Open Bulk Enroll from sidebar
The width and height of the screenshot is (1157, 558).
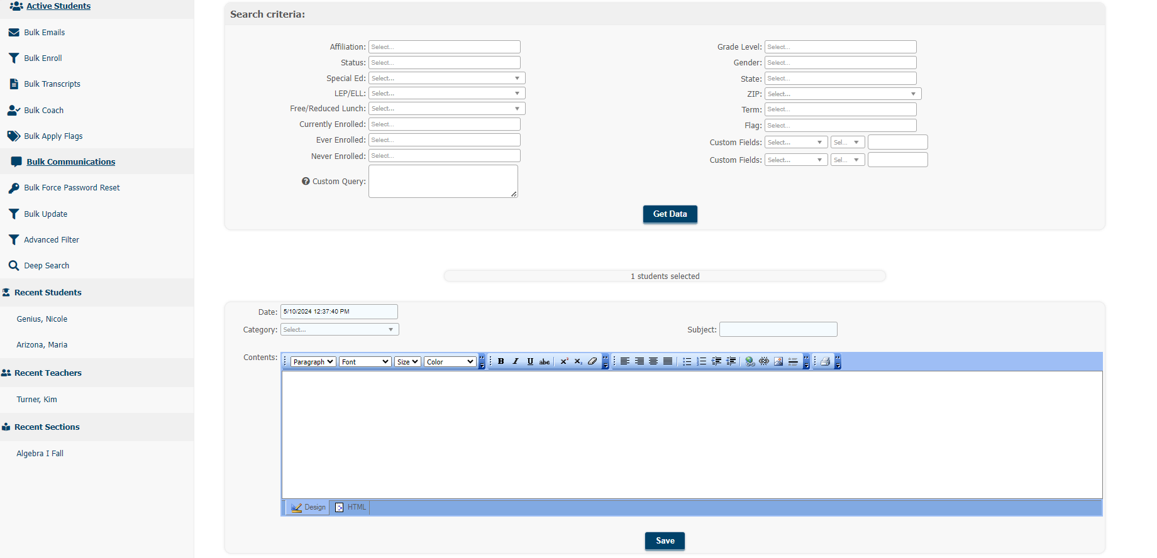click(43, 58)
